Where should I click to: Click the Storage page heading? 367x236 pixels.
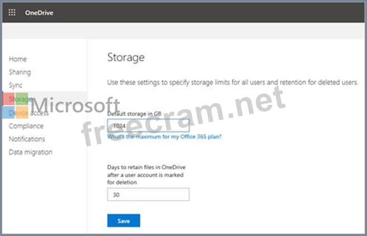126,57
